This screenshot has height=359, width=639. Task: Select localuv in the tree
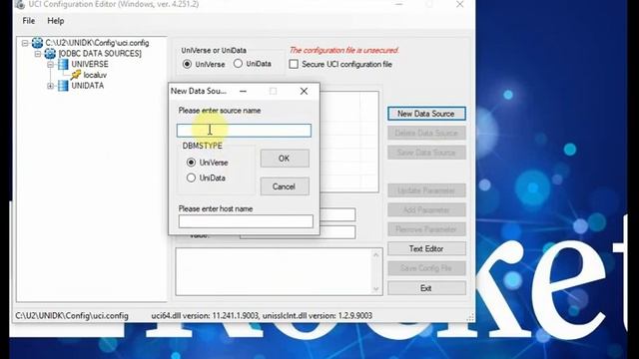coord(95,75)
